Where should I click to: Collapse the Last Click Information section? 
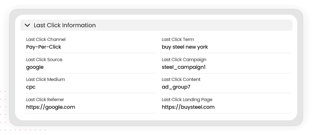point(27,25)
